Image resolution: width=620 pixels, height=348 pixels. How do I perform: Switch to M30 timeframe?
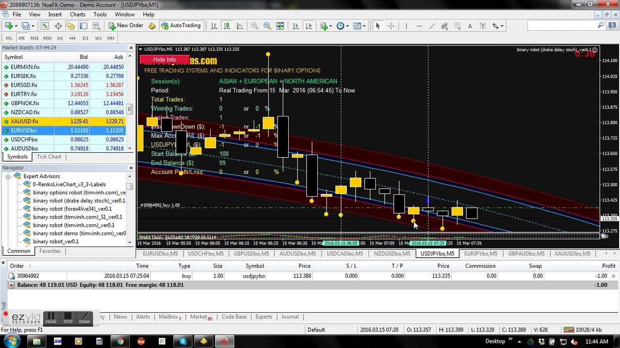47,38
